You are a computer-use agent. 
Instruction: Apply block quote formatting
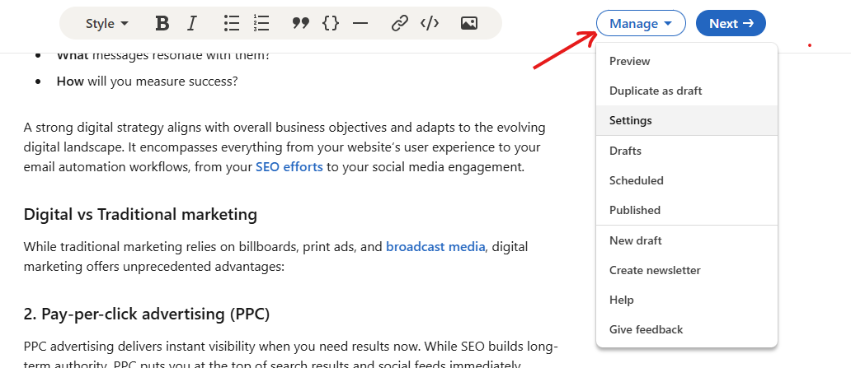pos(300,23)
